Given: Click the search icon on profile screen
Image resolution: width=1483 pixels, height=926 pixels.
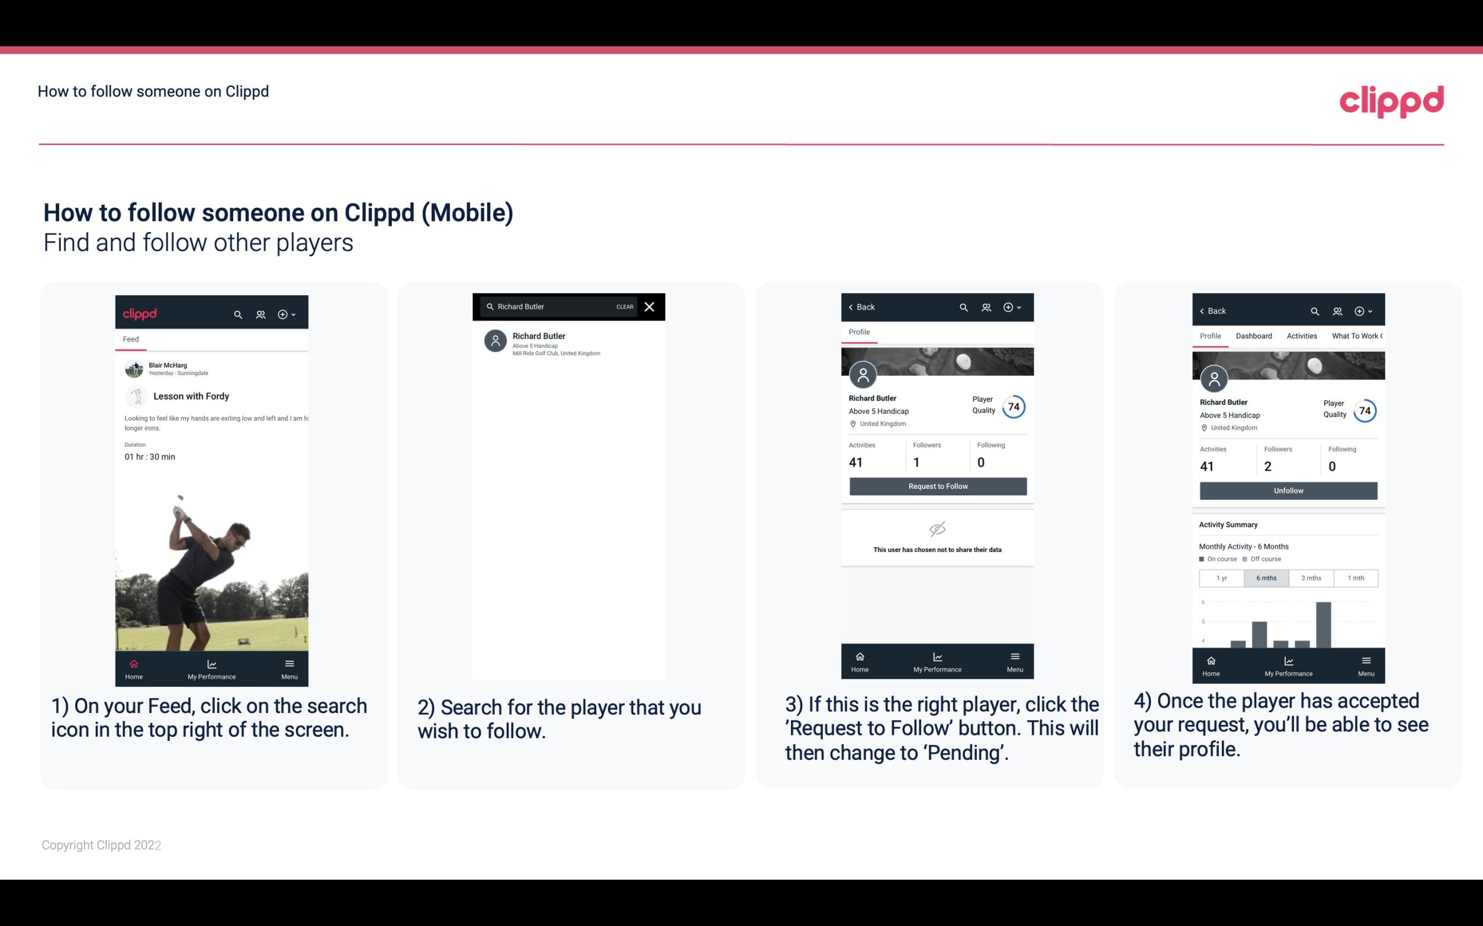Looking at the screenshot, I should [966, 307].
